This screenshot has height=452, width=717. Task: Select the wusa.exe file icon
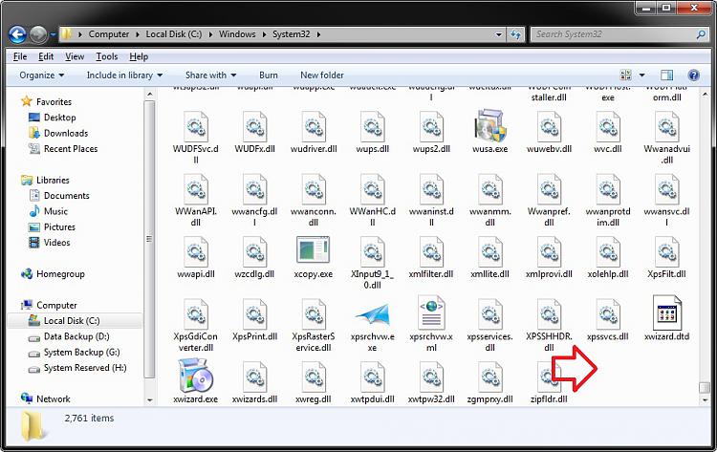click(x=489, y=125)
